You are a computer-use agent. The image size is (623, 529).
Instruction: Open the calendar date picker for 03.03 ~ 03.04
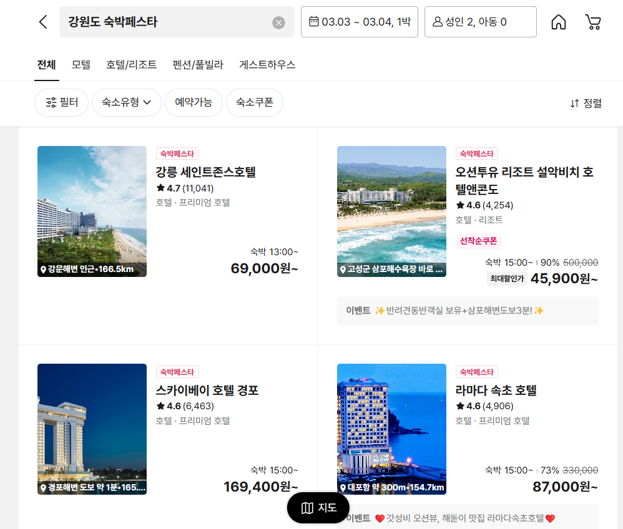coord(359,21)
